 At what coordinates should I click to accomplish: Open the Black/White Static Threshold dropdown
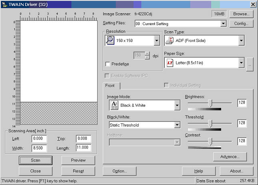coord(177,125)
